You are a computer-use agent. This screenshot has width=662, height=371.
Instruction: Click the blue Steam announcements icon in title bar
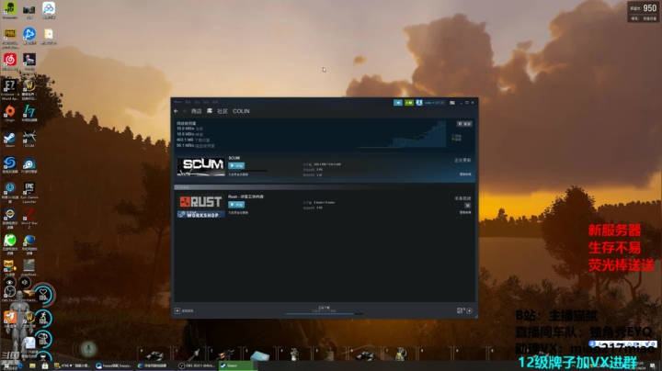[398, 103]
